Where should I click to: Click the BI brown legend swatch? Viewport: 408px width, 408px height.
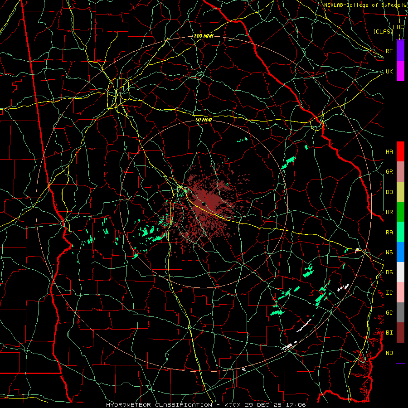click(400, 333)
